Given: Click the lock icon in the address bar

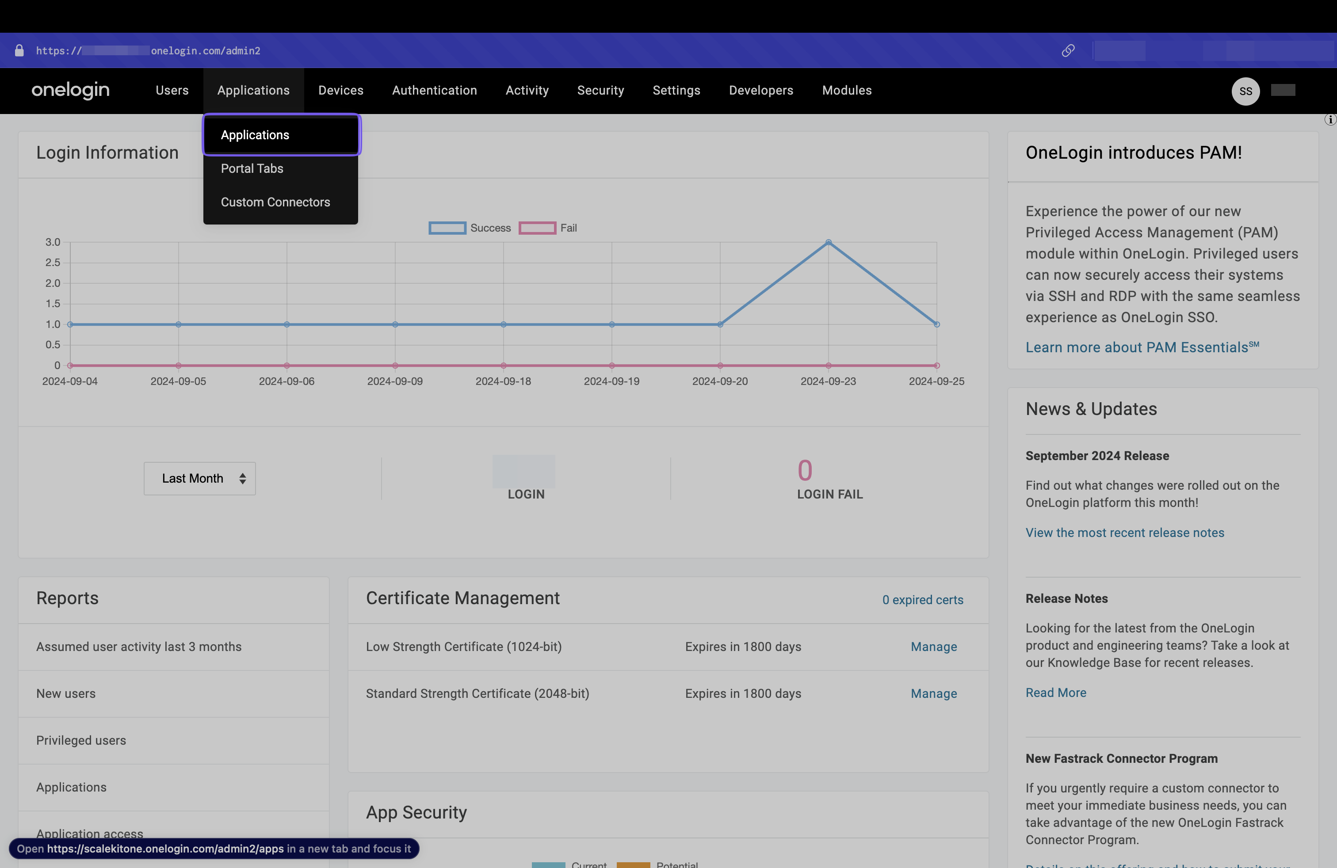Looking at the screenshot, I should 19,50.
